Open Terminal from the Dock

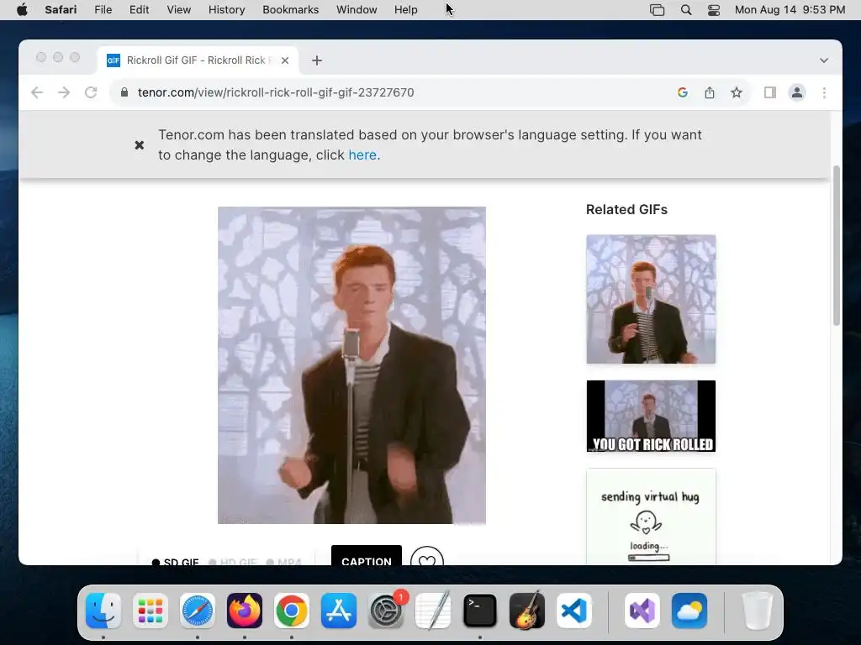pos(480,611)
